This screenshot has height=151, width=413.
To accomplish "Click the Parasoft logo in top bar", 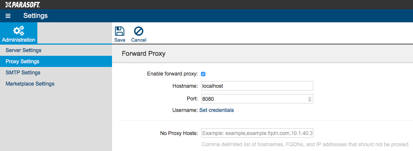I will click(23, 4).
